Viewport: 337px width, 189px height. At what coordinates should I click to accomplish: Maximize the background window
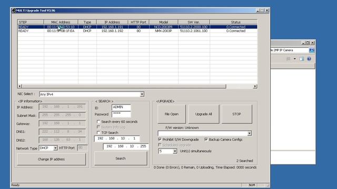308,43
